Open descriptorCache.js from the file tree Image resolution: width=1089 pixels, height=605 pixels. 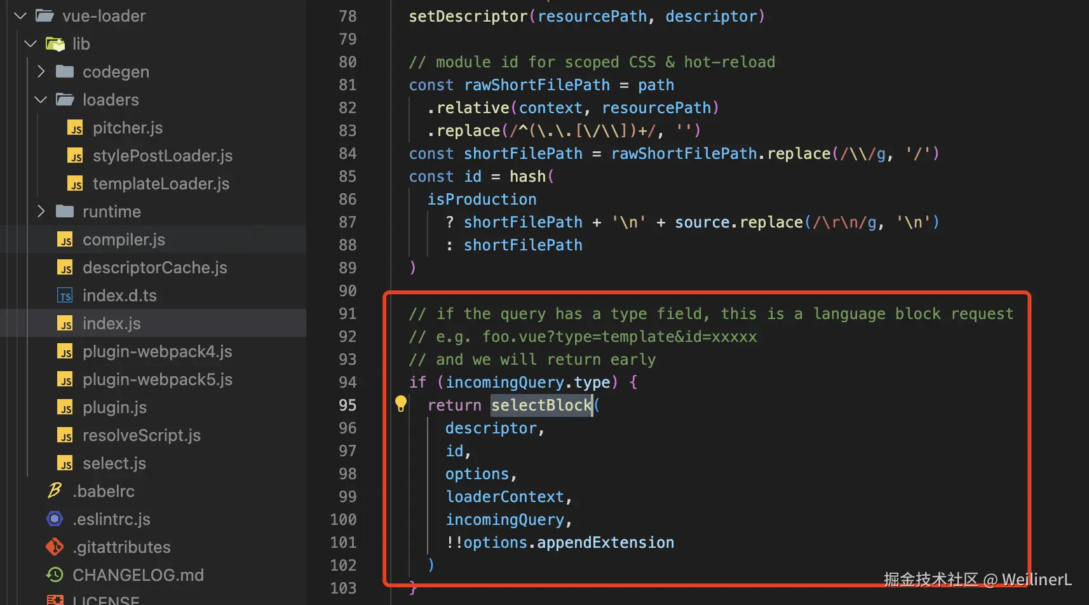coord(155,268)
